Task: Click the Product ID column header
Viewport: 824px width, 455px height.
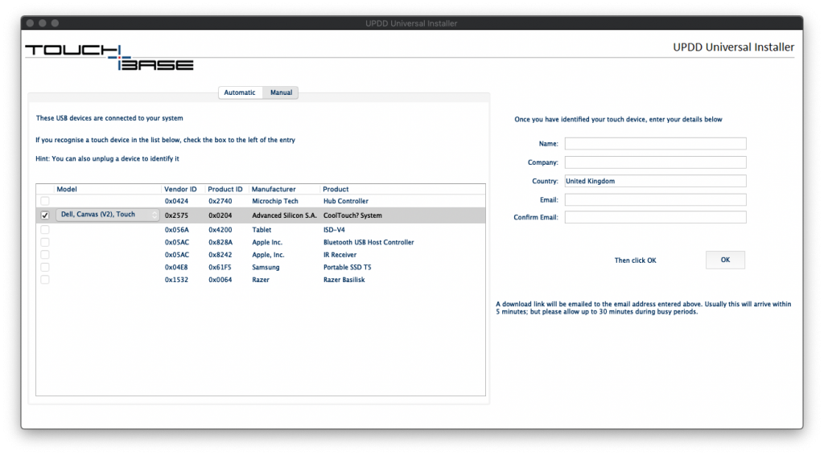Action: tap(225, 189)
